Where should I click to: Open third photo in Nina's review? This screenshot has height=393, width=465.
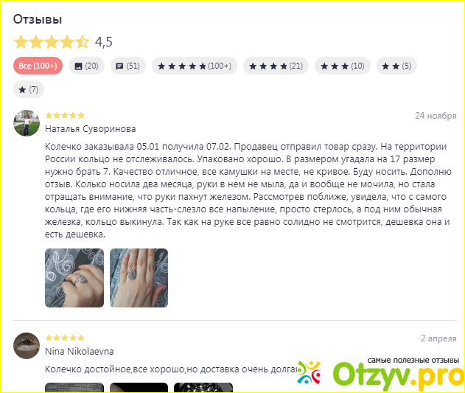click(203, 388)
